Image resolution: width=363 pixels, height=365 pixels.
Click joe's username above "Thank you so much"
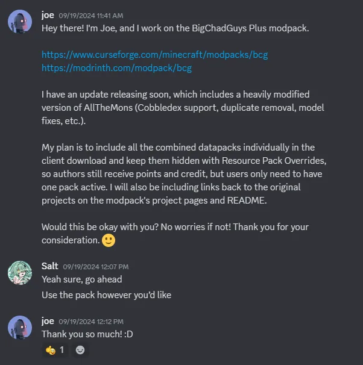pos(48,320)
